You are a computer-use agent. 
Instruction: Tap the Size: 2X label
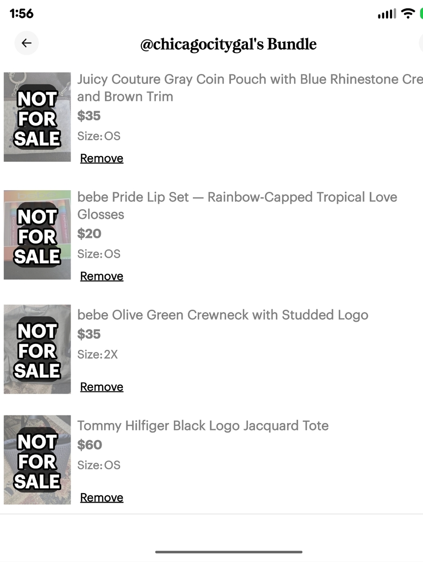point(97,354)
